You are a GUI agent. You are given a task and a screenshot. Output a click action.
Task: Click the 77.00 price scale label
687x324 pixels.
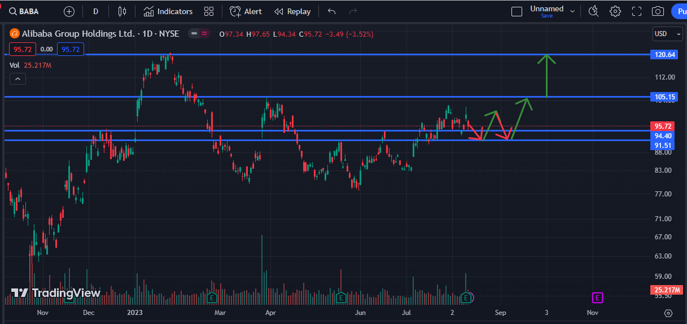coord(663,194)
